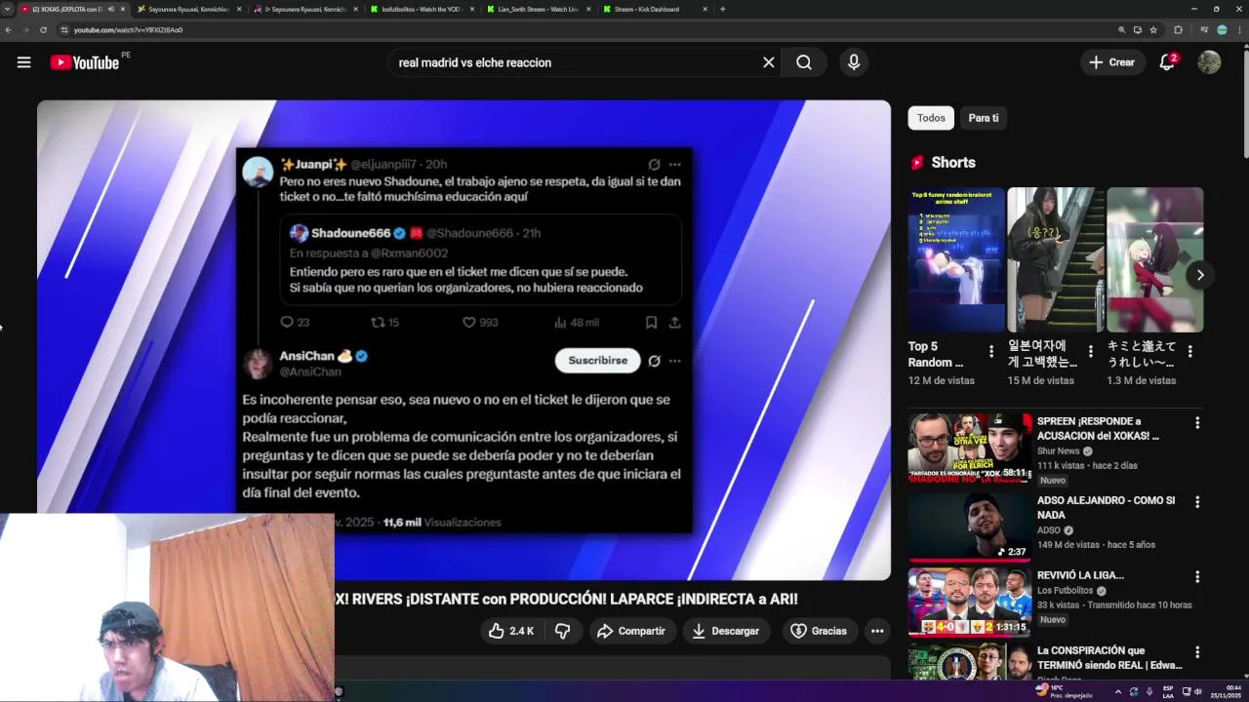Click the video title text
Image resolution: width=1249 pixels, height=702 pixels.
(x=567, y=599)
